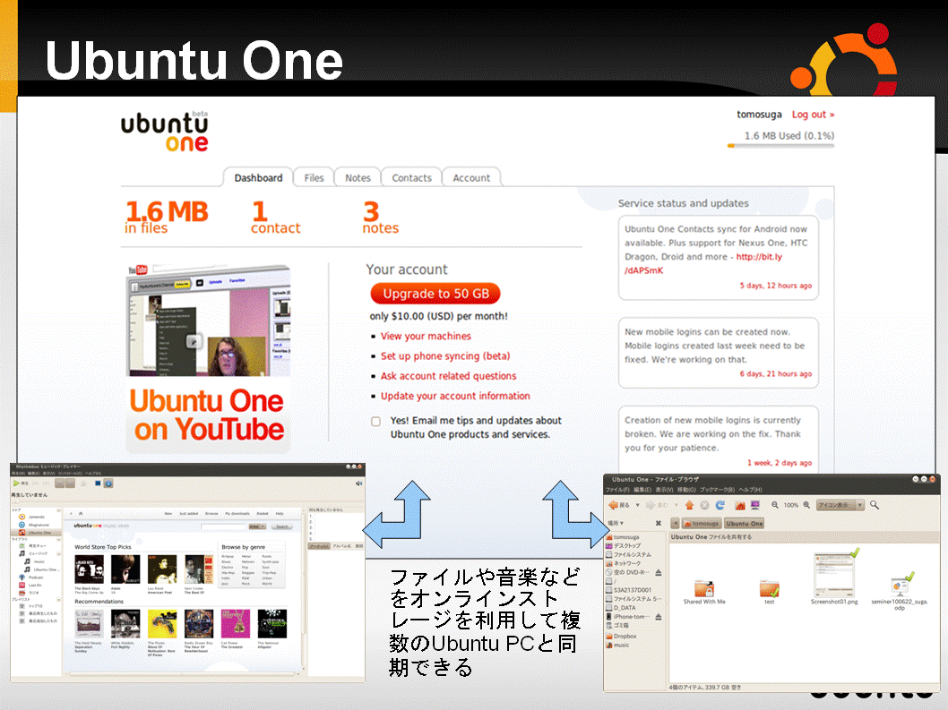Select Jamendo in Rhythmbox sidebar
The image size is (948, 710).
coord(32,518)
